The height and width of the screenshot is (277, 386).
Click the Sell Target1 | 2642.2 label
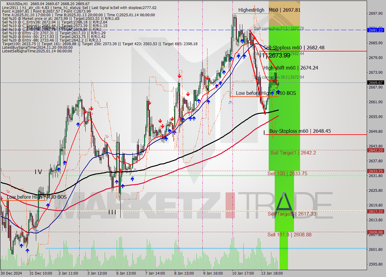click(293, 153)
